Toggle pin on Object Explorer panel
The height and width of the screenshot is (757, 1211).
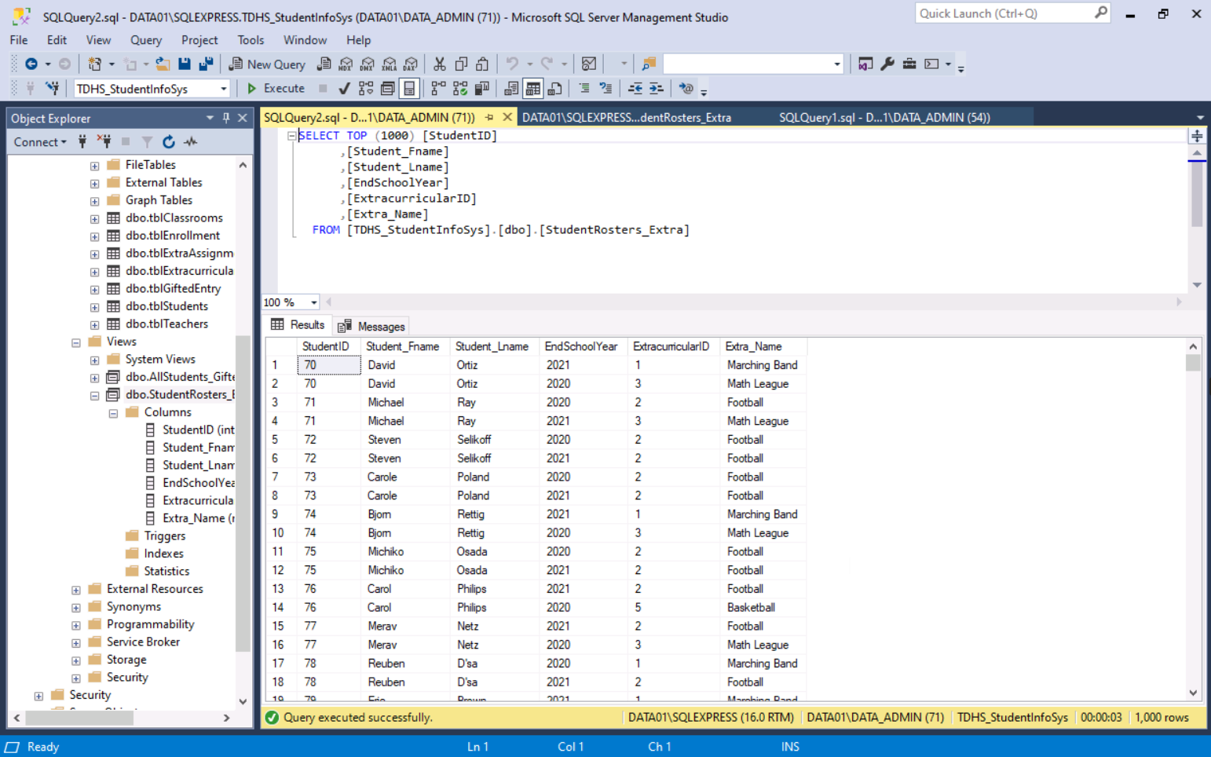(x=226, y=118)
